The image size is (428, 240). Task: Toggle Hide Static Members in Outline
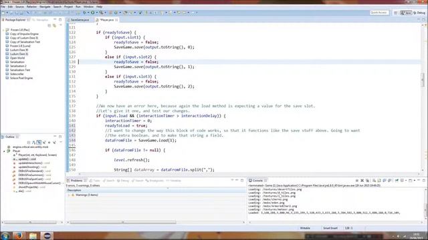(44, 142)
